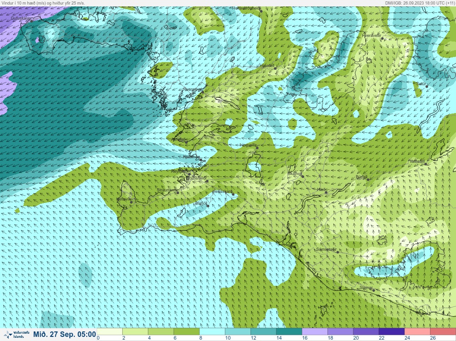Click the 12–14 m/s teal legend swatch
The width and height of the screenshot is (456, 341).
coord(264,332)
